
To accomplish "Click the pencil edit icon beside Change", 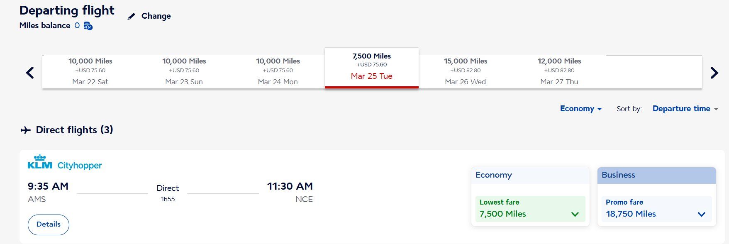I will [131, 17].
